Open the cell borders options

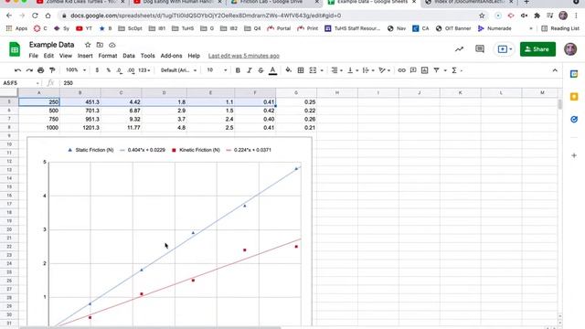coord(301,70)
